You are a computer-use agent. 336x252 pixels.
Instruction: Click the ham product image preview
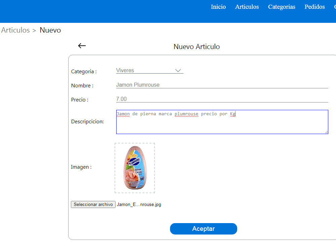[x=135, y=168]
